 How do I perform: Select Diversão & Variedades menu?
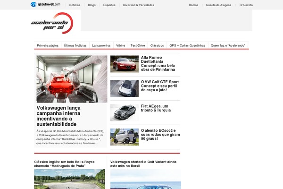click(138, 5)
